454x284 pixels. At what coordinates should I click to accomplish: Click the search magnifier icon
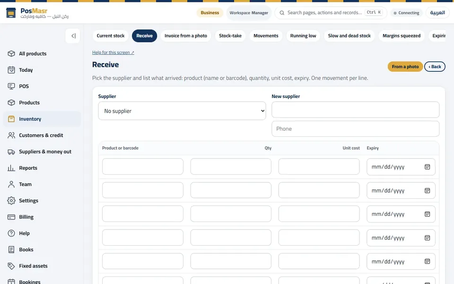[x=282, y=13]
